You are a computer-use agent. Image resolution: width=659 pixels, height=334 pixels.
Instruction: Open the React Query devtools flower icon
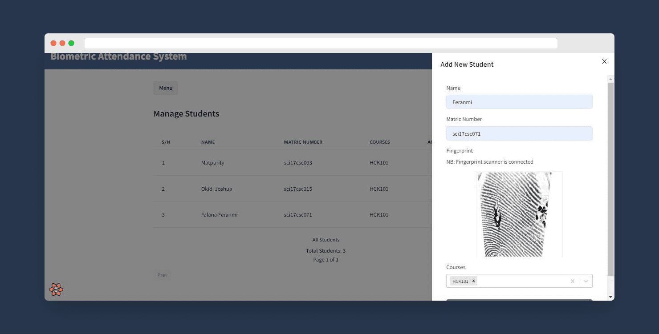[56, 290]
